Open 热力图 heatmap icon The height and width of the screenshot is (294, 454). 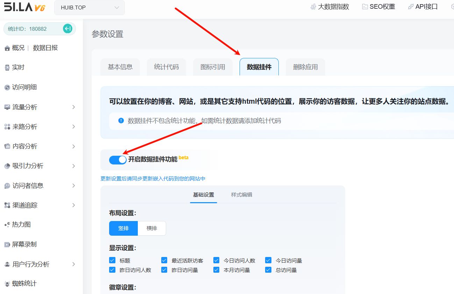[7, 225]
